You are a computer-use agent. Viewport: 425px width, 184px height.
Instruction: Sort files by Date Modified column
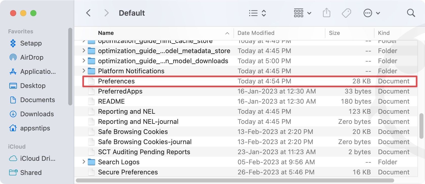point(256,33)
